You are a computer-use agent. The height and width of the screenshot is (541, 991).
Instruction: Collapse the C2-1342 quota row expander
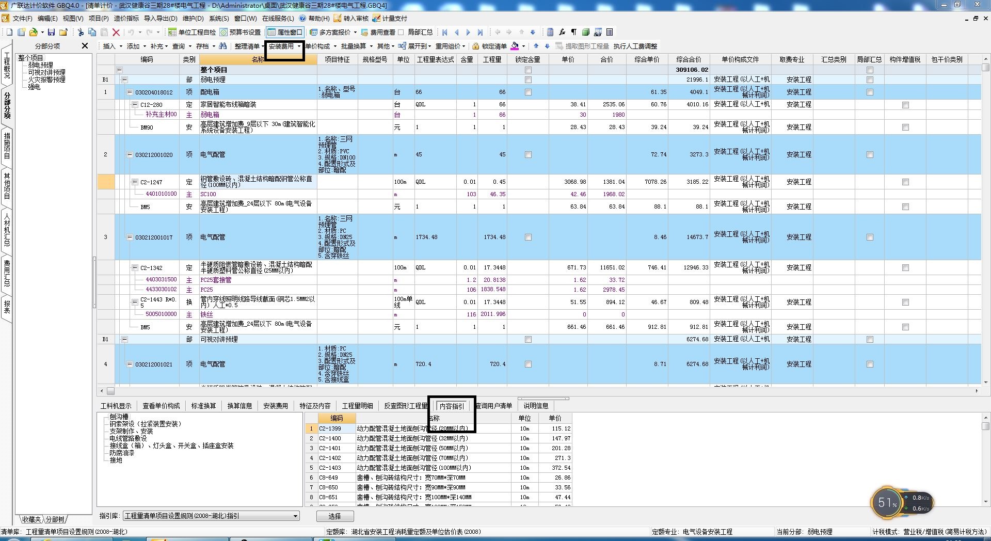135,268
